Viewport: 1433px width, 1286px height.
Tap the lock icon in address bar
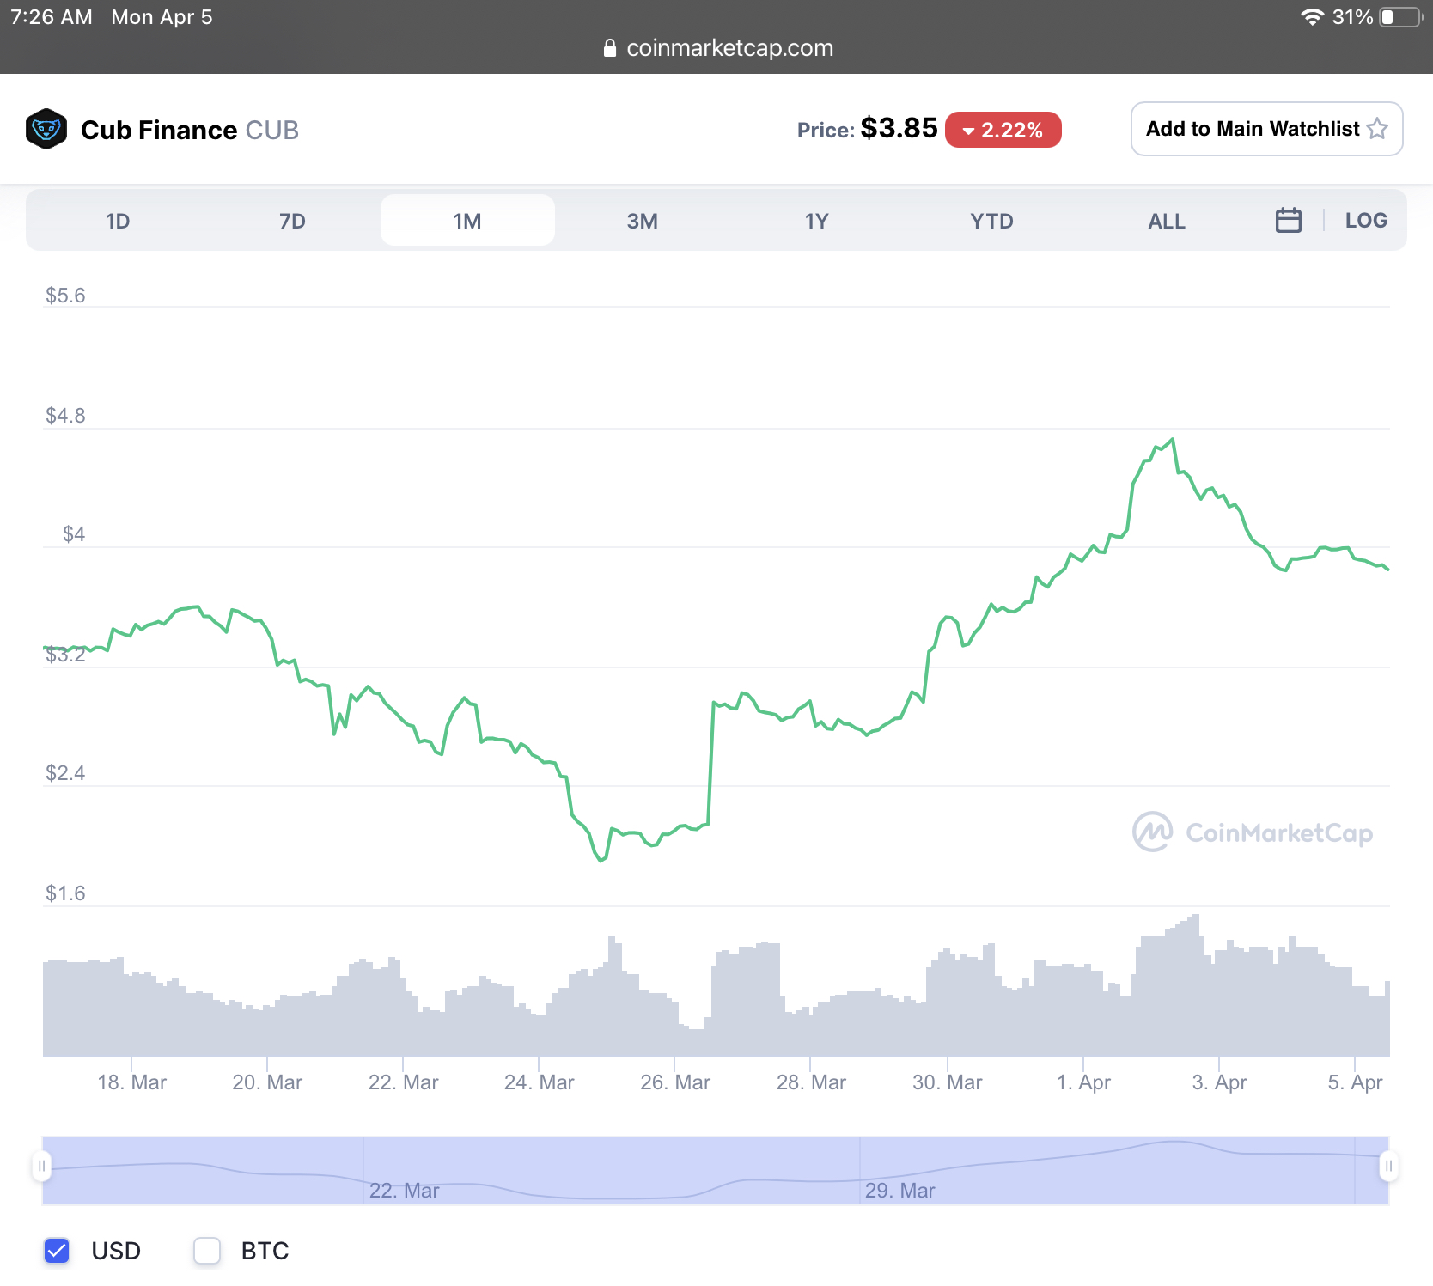point(610,48)
